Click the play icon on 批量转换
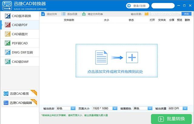194x124 pixels. [161, 119]
